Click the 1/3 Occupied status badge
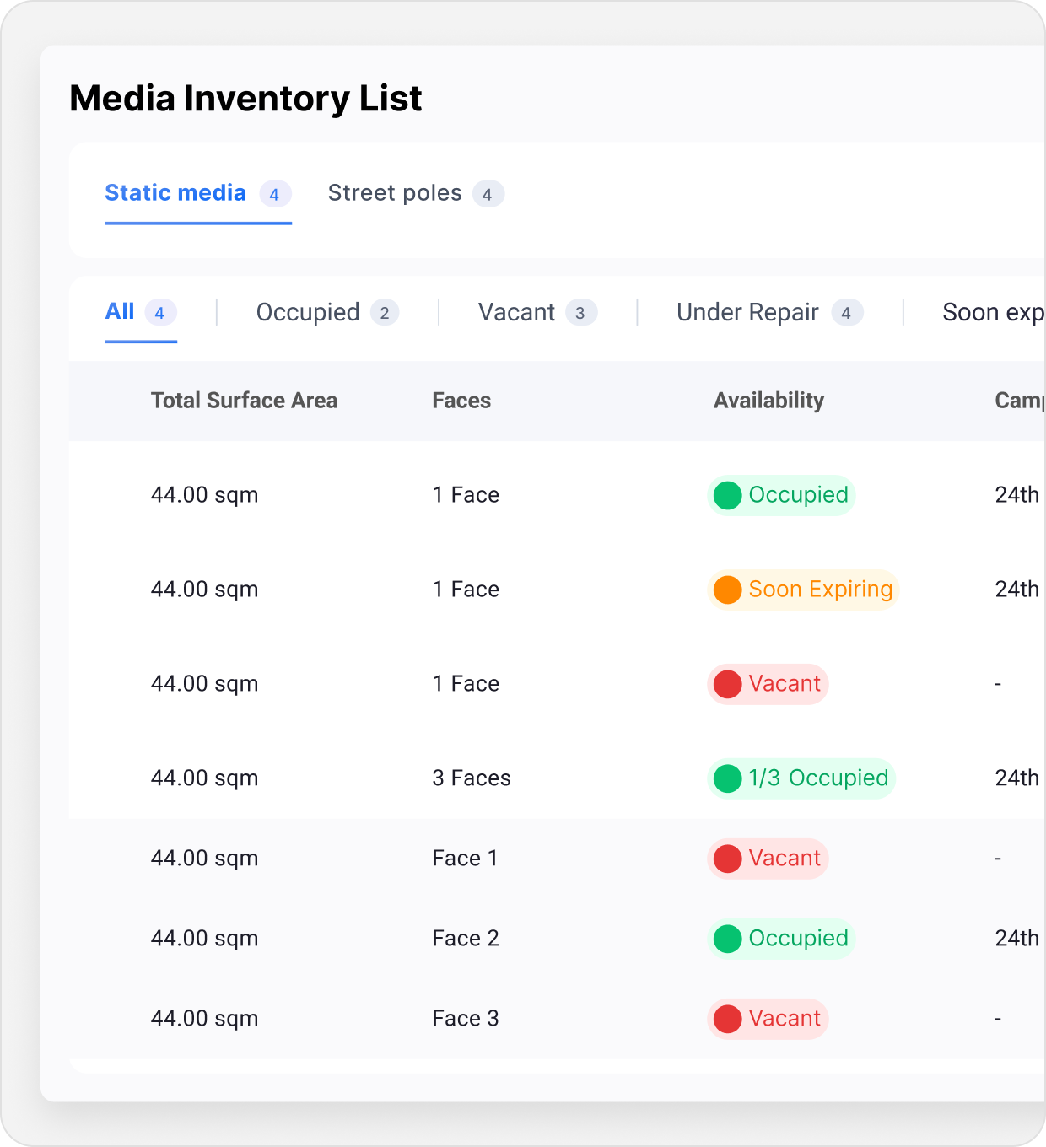 (801, 778)
